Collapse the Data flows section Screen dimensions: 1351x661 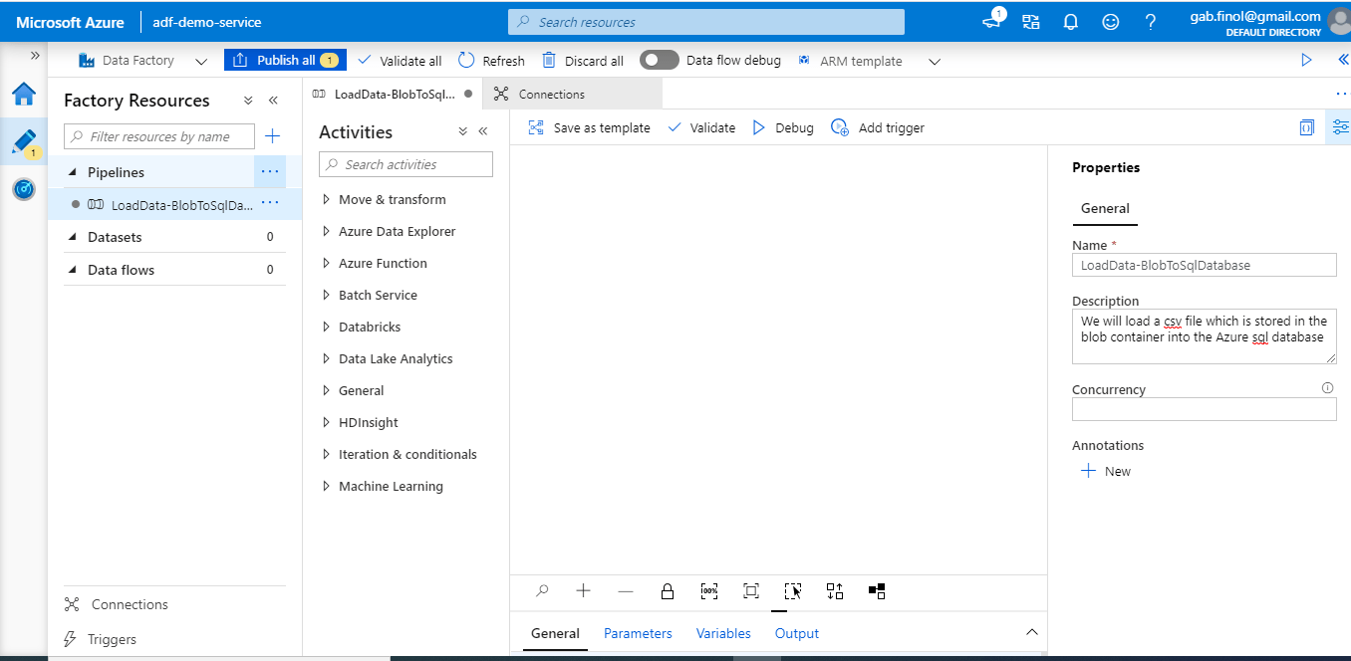coord(72,270)
